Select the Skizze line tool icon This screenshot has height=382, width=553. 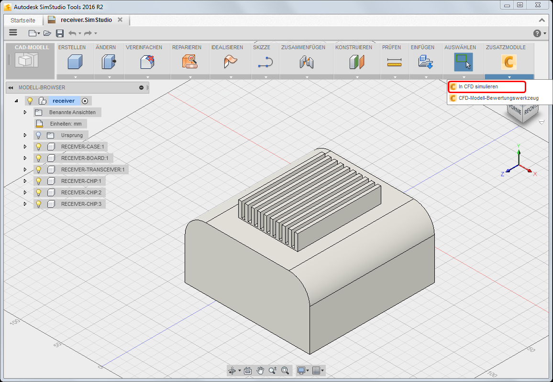pos(265,62)
